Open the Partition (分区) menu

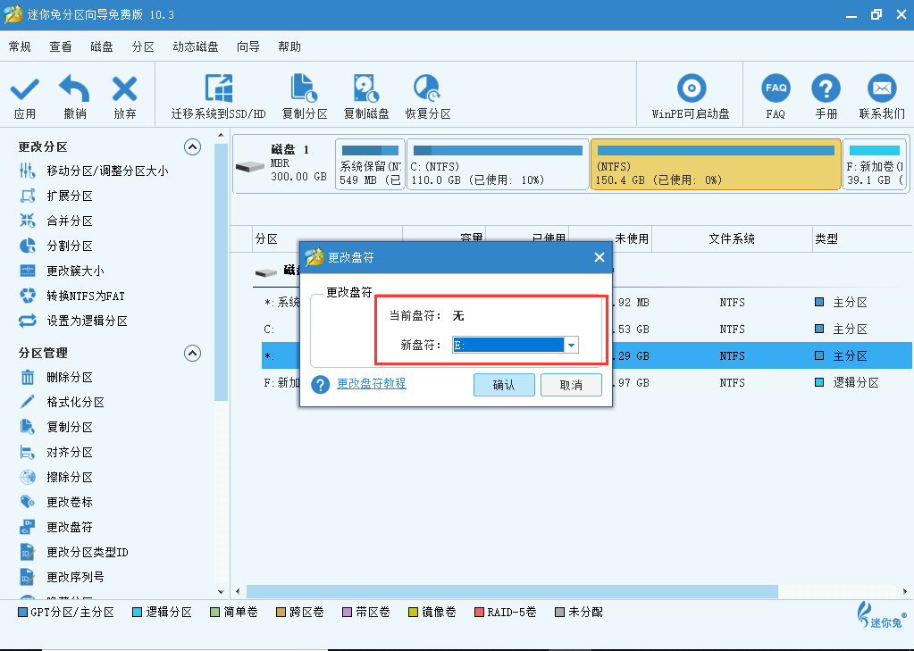143,46
